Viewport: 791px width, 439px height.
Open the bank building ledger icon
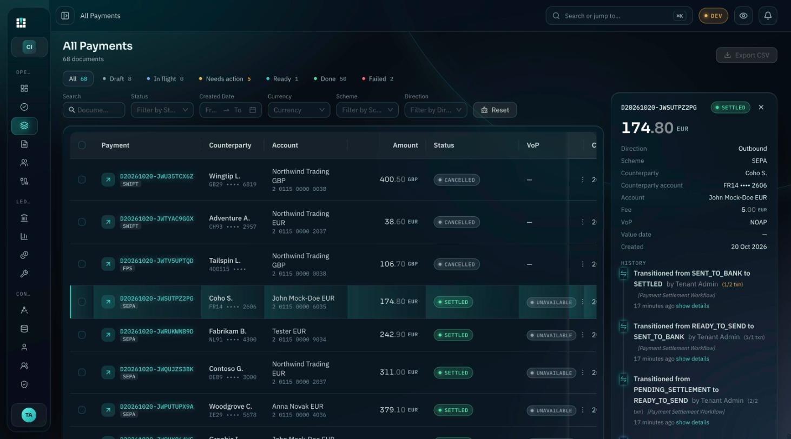point(24,218)
